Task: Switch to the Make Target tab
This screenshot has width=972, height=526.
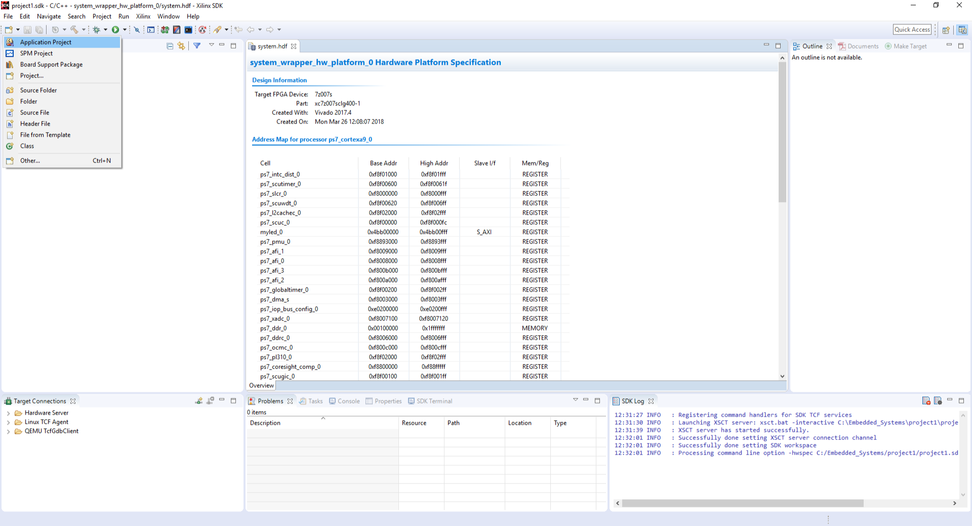Action: (x=906, y=46)
